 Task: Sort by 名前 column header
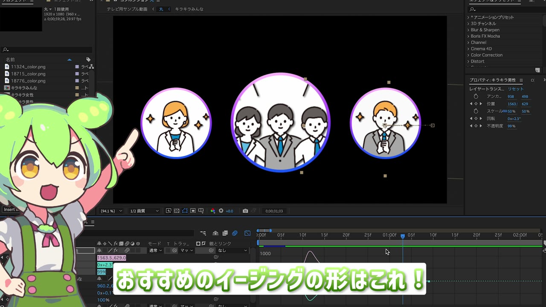coord(10,59)
